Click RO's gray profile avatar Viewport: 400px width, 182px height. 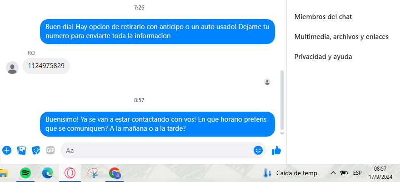click(12, 68)
